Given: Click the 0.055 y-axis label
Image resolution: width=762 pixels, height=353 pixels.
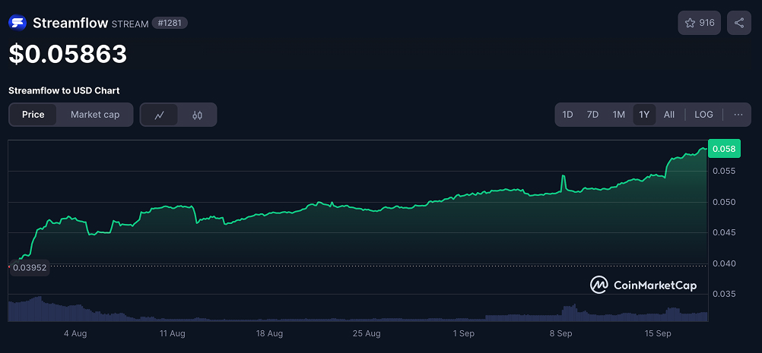Looking at the screenshot, I should 724,171.
